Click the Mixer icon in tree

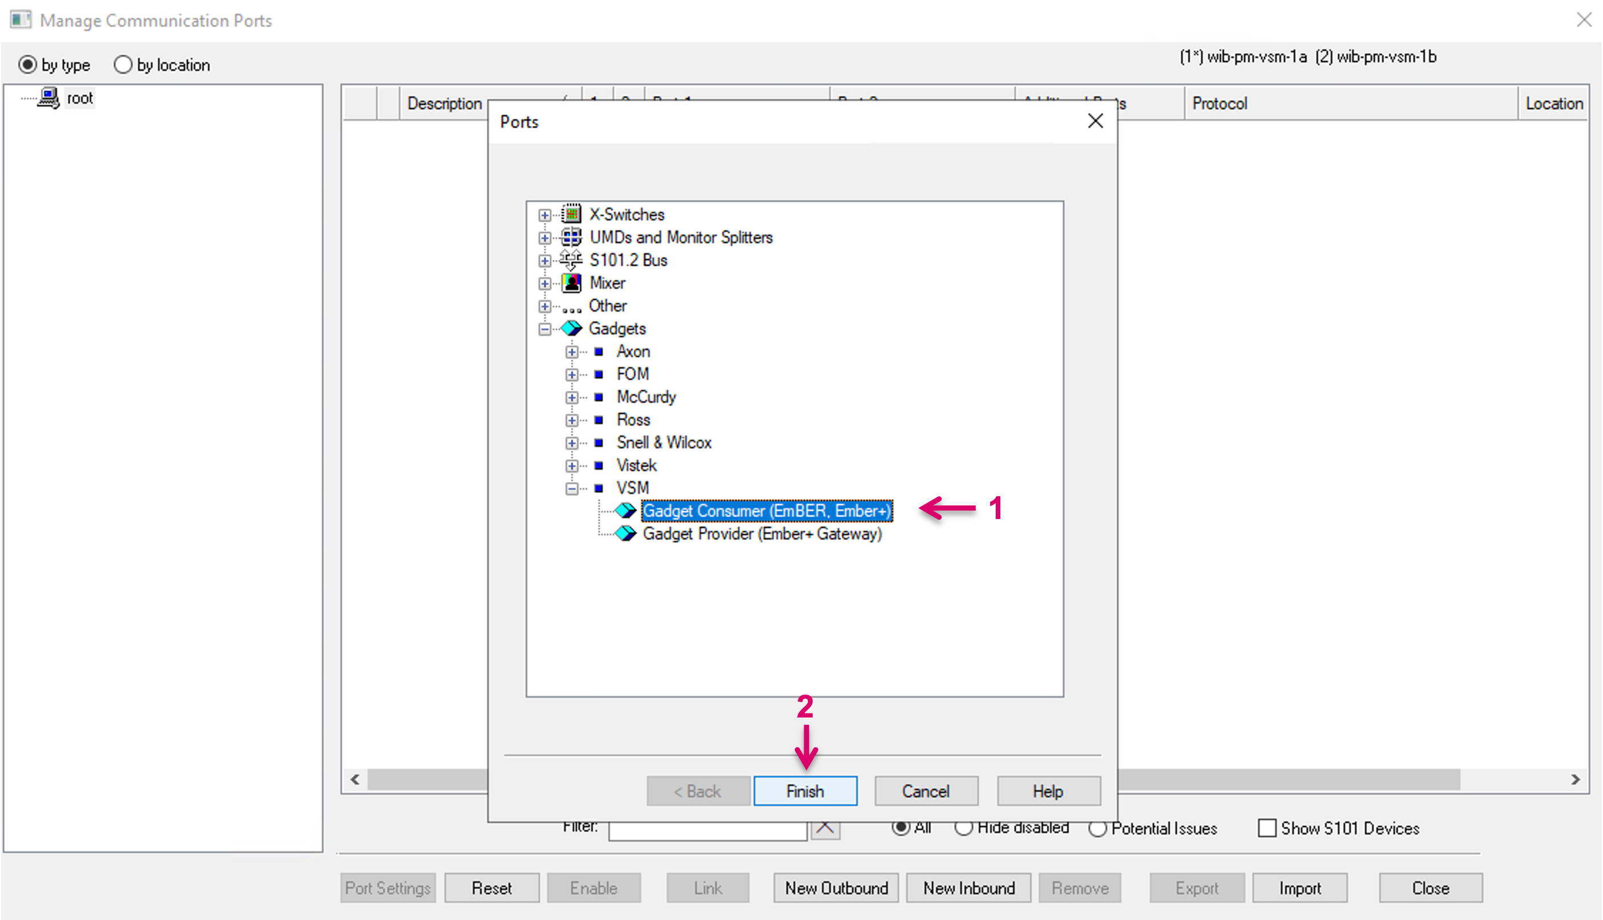tap(571, 282)
